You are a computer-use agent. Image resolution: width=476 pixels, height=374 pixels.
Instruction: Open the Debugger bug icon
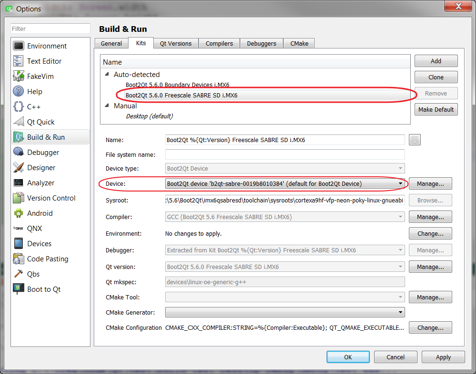tap(19, 152)
